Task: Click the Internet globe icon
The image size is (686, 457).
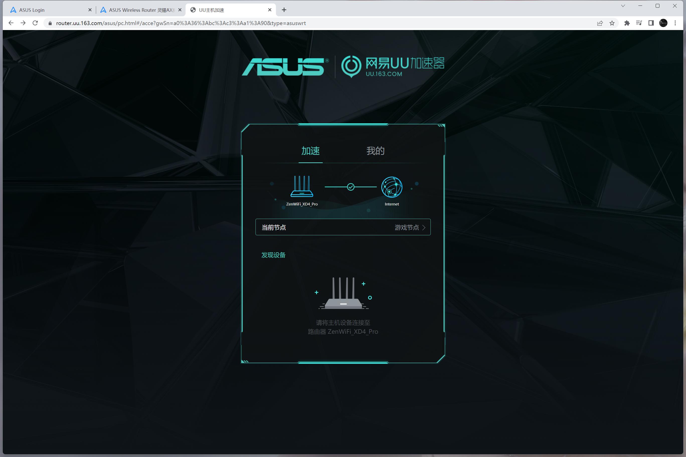Action: (x=391, y=187)
